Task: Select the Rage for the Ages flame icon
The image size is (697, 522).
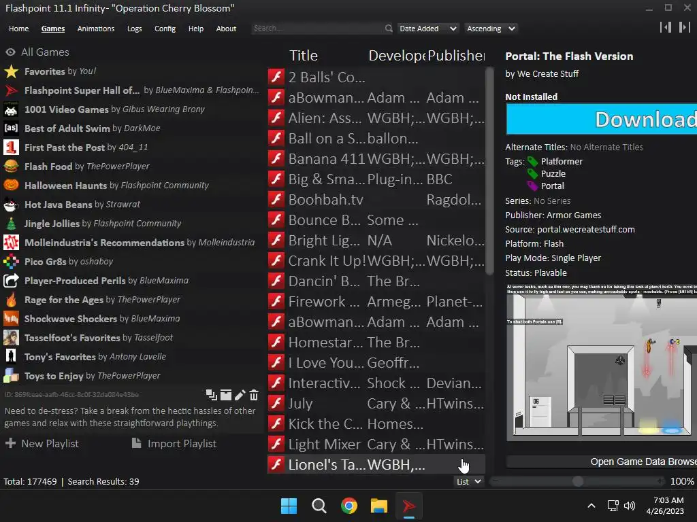Action: tap(11, 300)
